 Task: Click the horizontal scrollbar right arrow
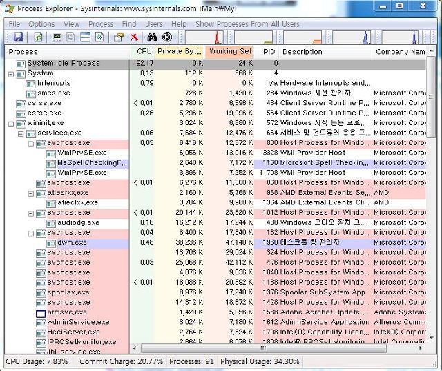(x=421, y=348)
